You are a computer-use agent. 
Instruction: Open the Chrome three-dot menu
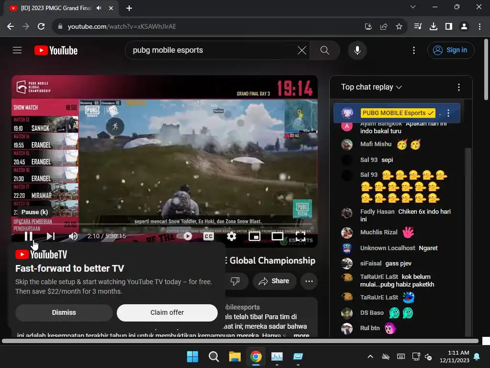coord(479,26)
